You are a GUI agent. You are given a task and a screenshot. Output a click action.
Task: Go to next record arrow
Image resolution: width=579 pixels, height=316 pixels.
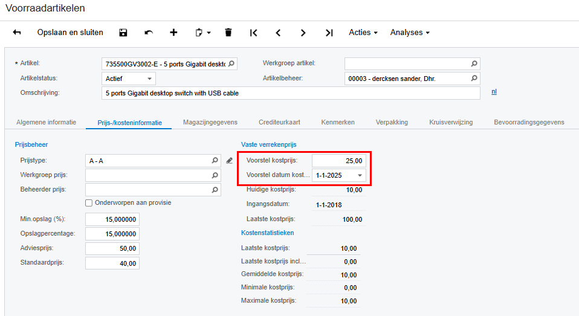click(303, 33)
